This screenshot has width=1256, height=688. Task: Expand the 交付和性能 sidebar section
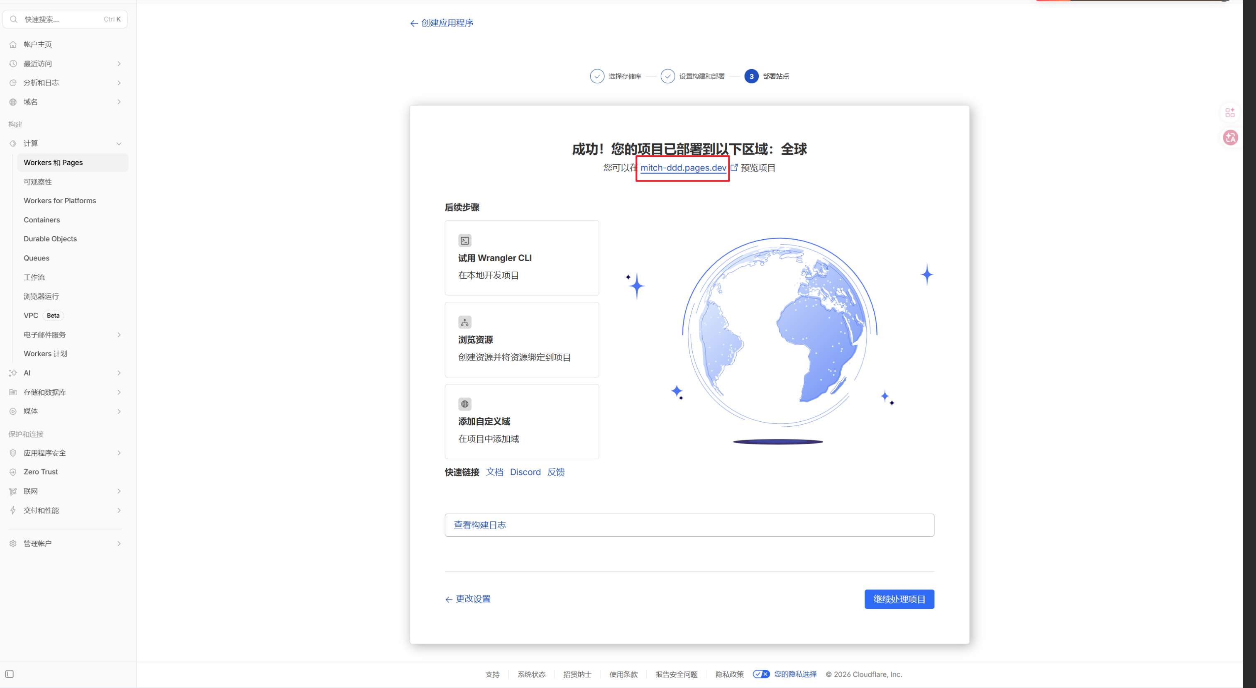pos(119,511)
